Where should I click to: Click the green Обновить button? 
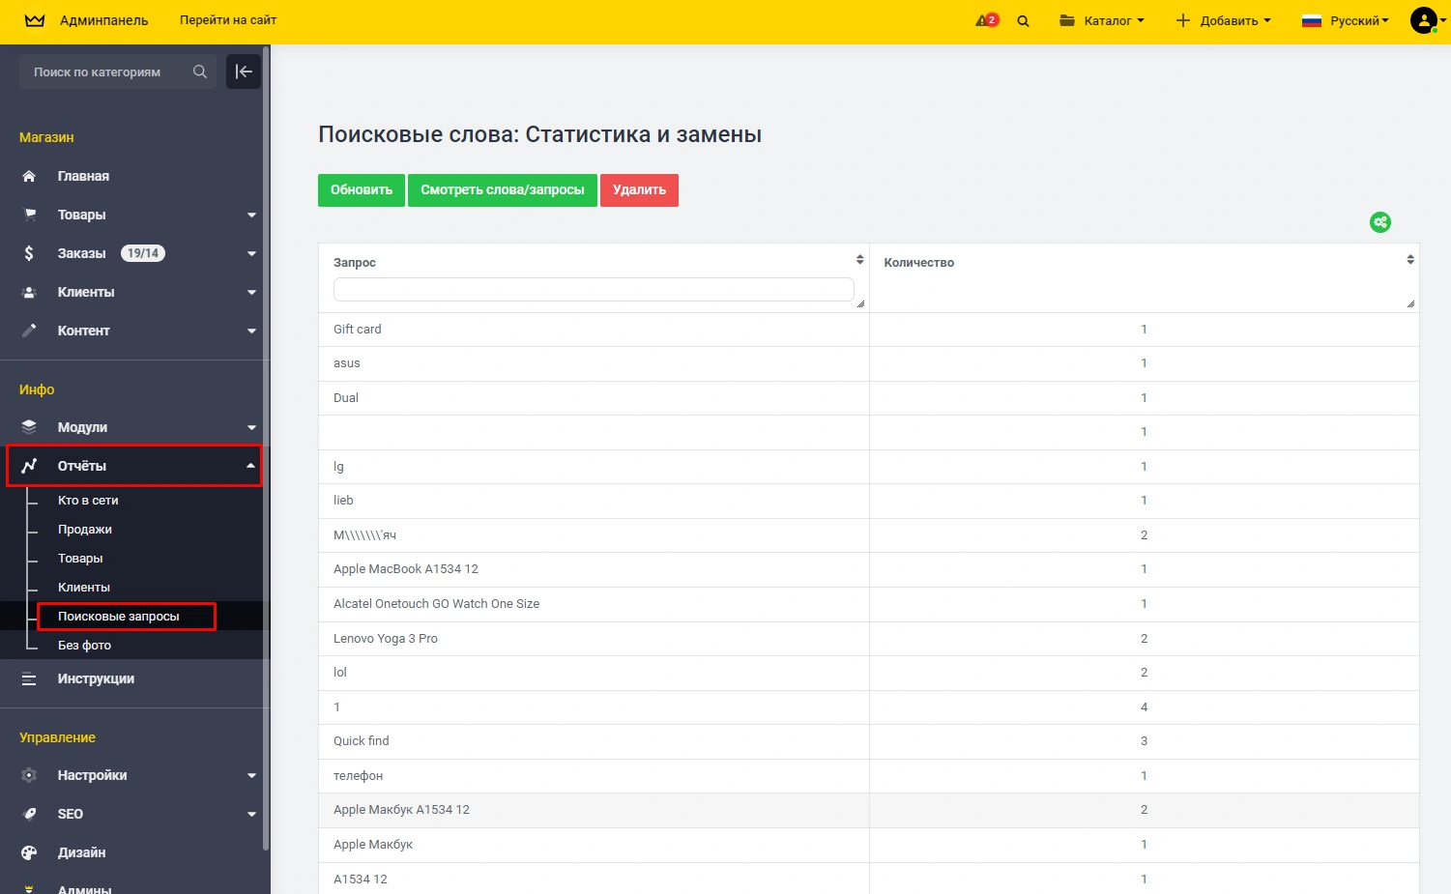pos(362,190)
